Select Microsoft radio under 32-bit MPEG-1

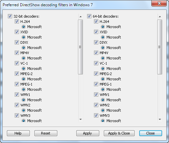tap(24, 89)
